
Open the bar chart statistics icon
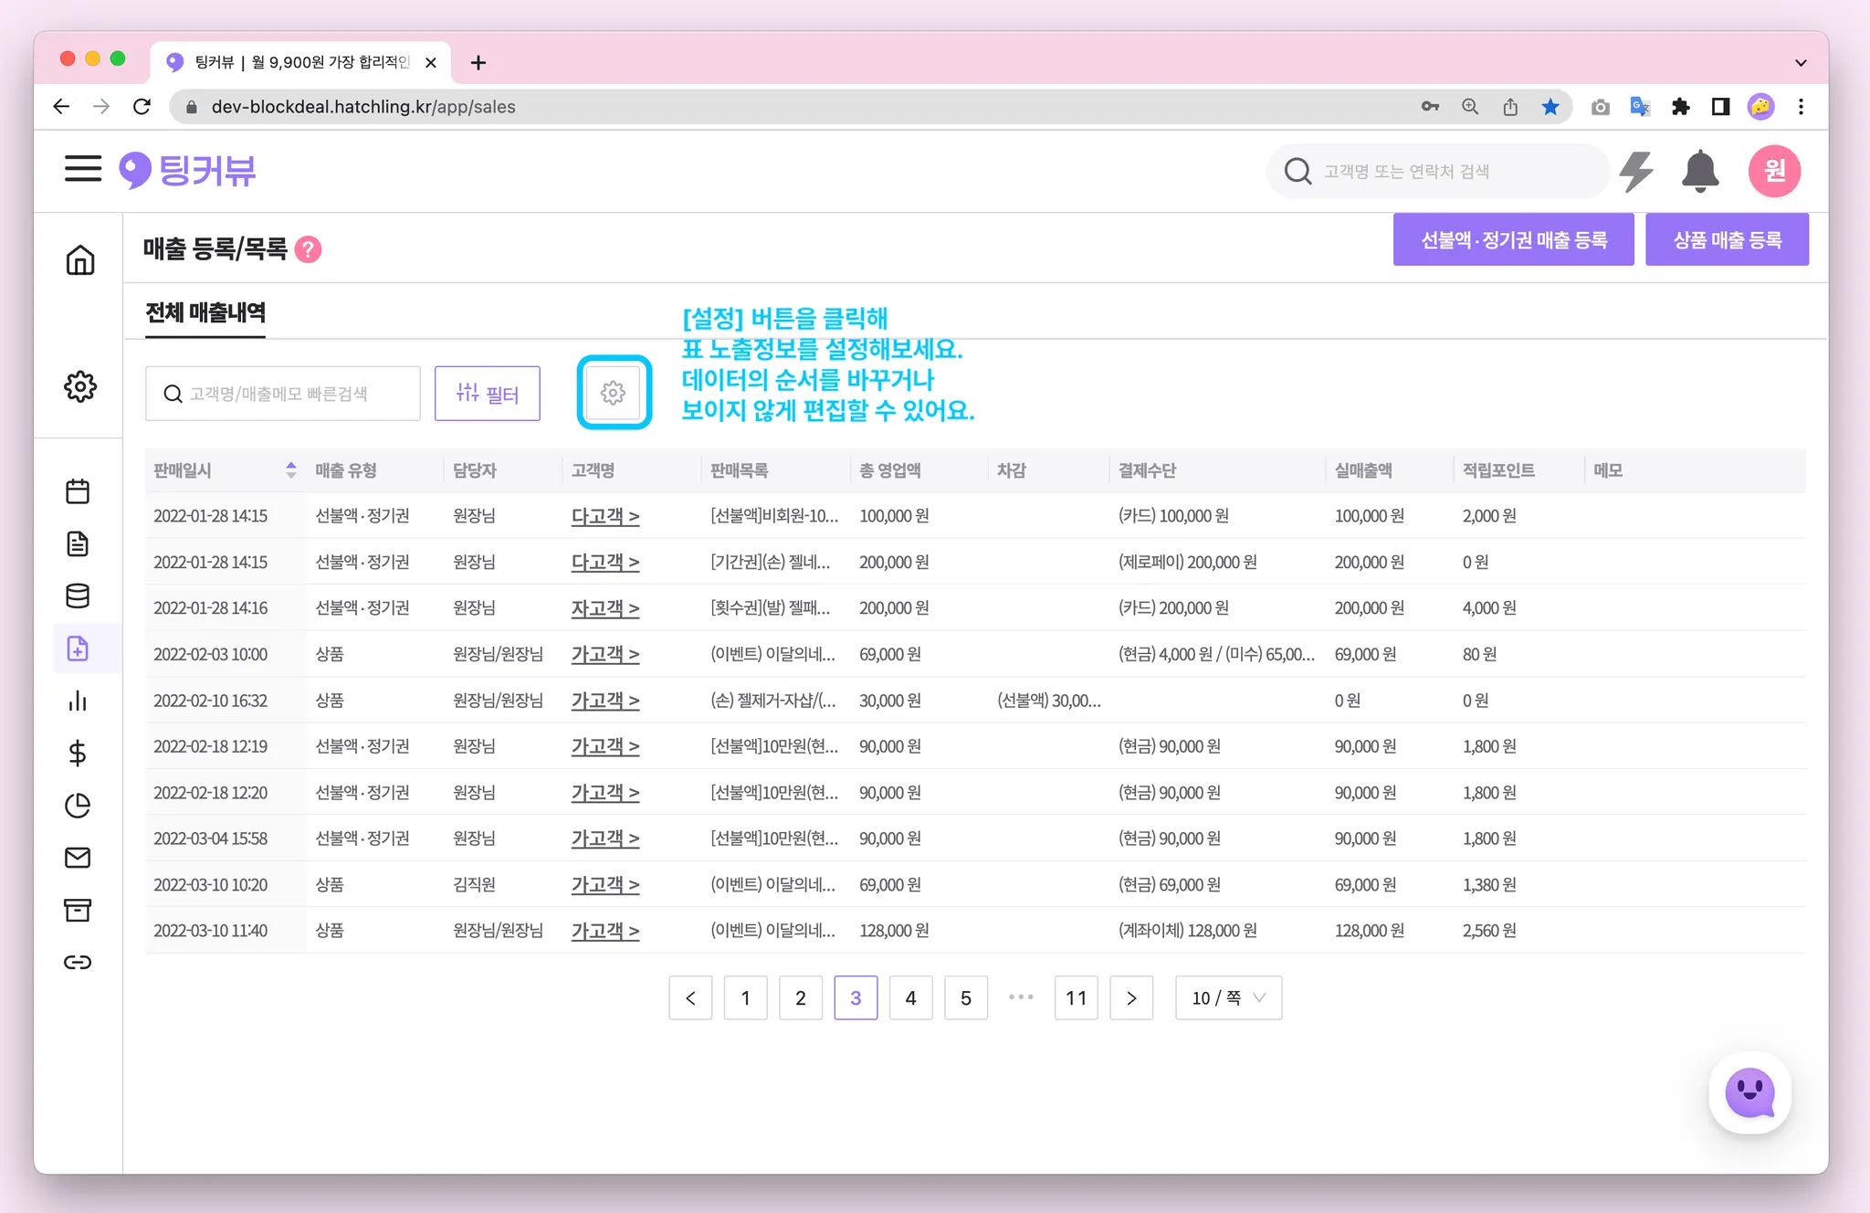(x=78, y=701)
